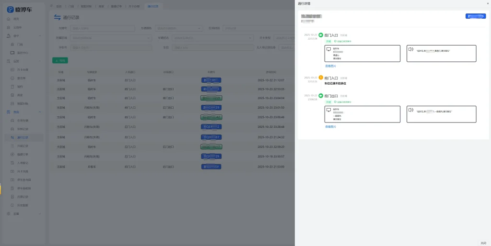Open the 车辆状态 dropdown filter
The height and width of the screenshot is (246, 491).
click(x=212, y=38)
